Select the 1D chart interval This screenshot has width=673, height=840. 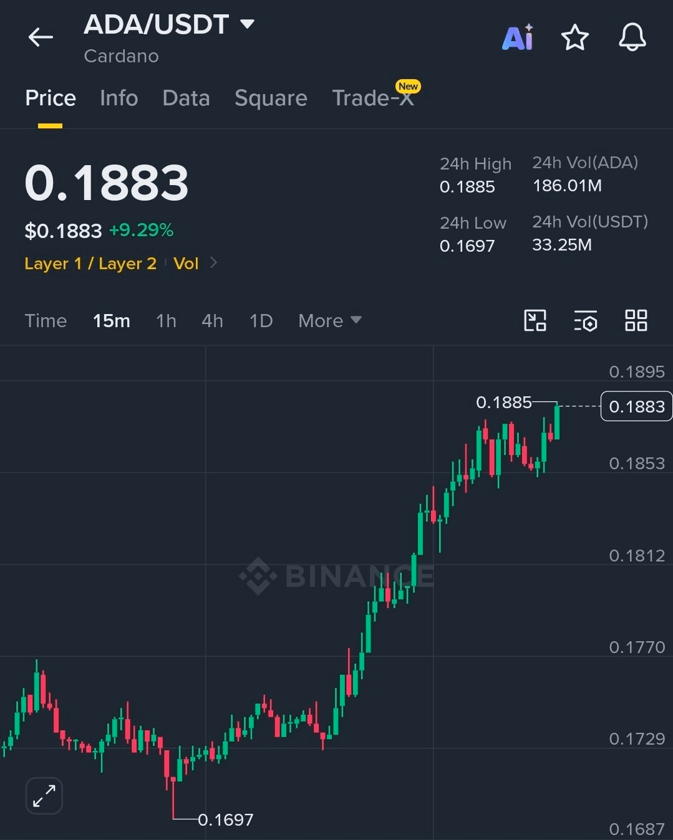261,320
